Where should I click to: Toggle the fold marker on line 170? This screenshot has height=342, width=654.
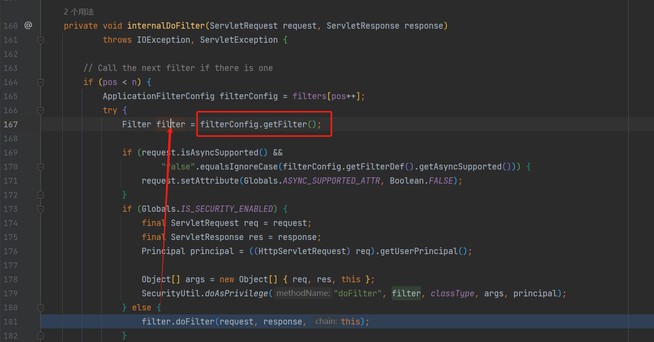click(x=41, y=167)
